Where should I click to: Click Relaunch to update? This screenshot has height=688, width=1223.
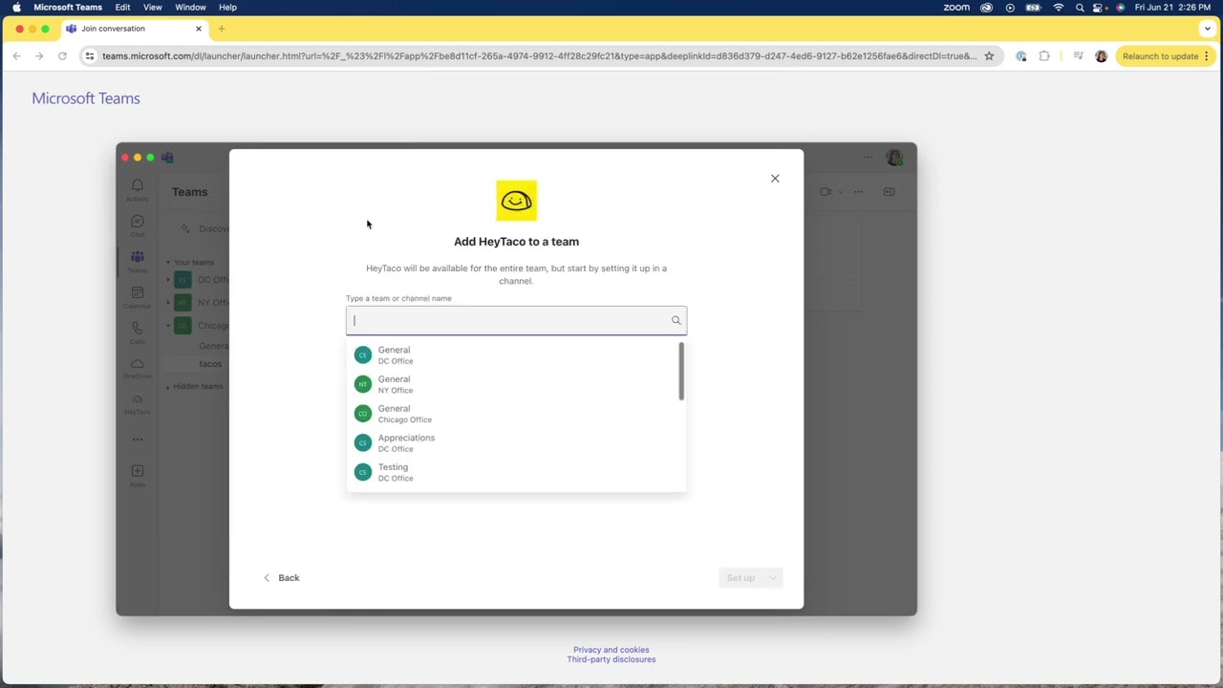pos(1160,56)
